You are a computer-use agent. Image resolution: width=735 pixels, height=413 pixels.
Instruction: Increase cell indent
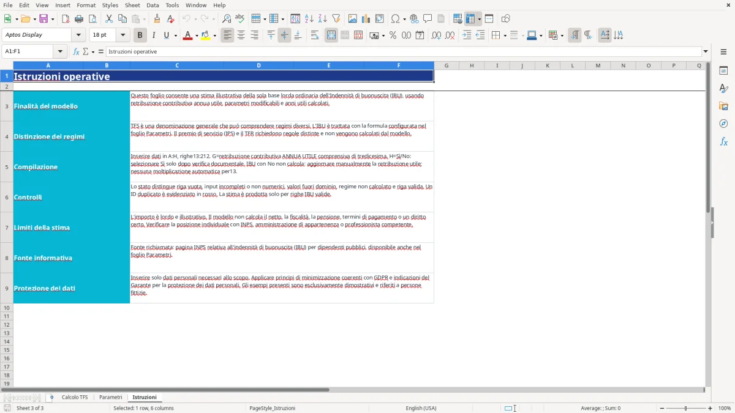pyautogui.click(x=467, y=35)
